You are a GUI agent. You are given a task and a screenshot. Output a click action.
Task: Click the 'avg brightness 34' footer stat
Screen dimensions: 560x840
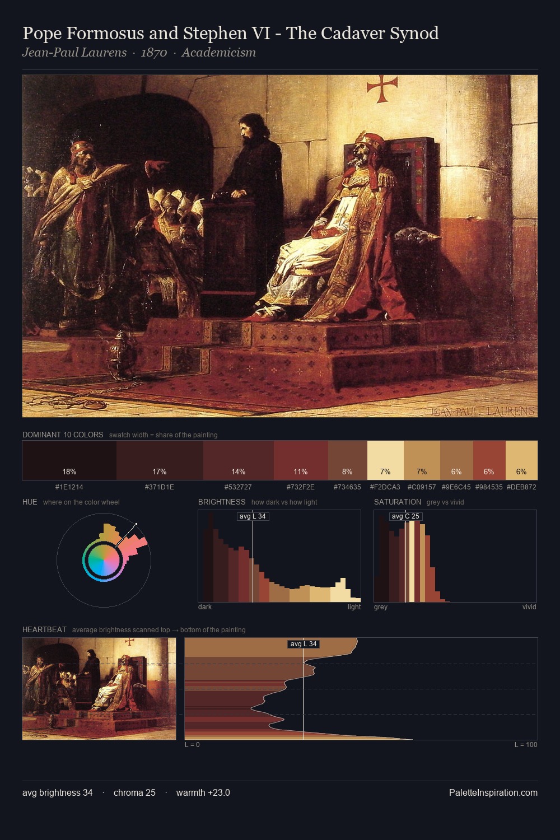click(x=58, y=792)
